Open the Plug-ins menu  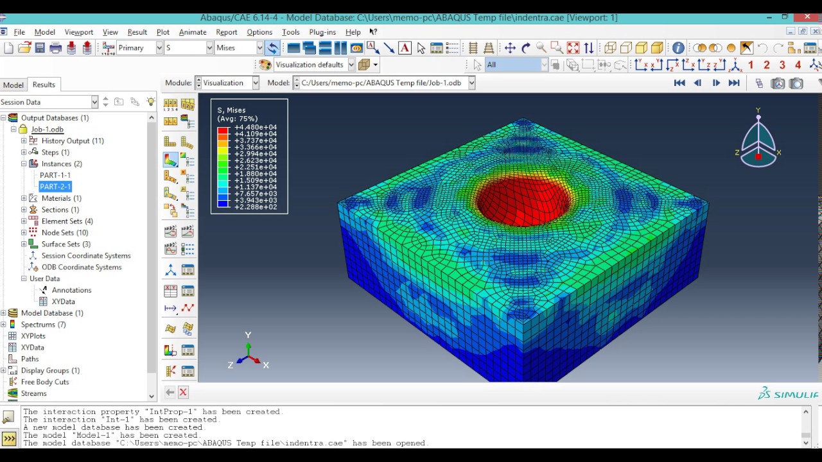(x=322, y=32)
